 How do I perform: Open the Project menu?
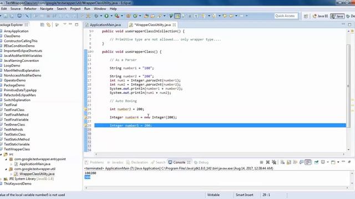(75, 9)
